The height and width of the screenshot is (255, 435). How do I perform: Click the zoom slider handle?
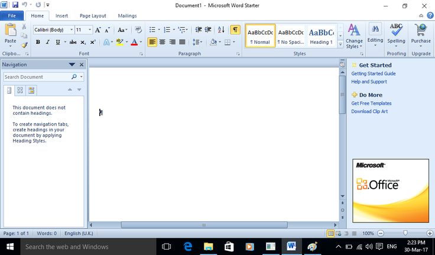tap(405, 233)
